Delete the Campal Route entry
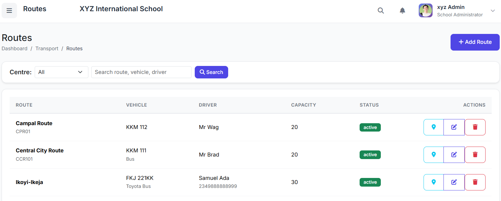The width and height of the screenshot is (501, 201). click(475, 127)
